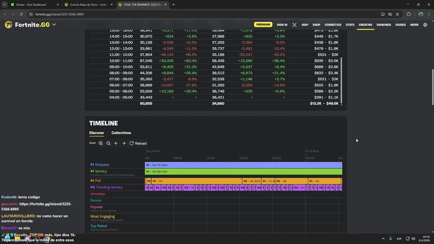
Task: Open the browser extensions puzzle icon
Action: point(409,14)
